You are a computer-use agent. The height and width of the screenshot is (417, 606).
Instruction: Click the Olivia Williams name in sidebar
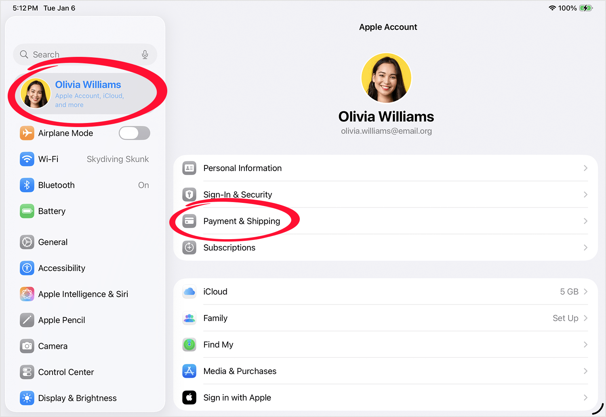pyautogui.click(x=88, y=85)
